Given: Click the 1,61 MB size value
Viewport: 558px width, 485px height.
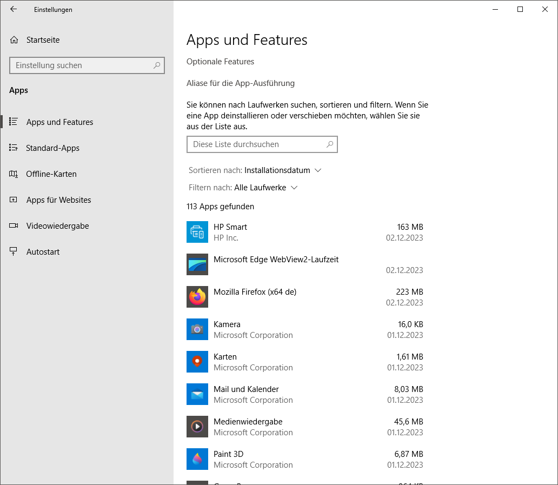Looking at the screenshot, I should [410, 356].
